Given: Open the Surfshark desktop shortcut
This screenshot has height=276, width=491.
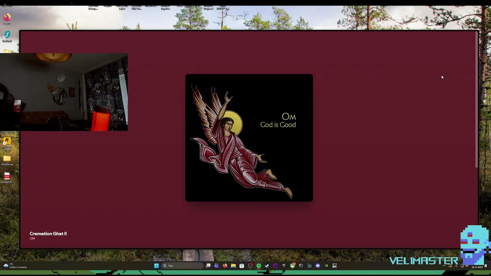Looking at the screenshot, I should [x=7, y=36].
